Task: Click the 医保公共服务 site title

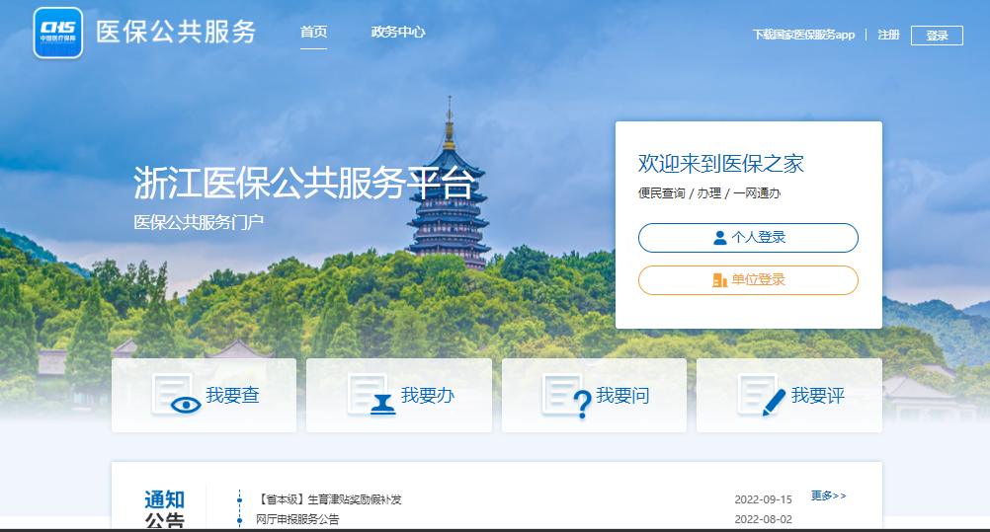Action: point(176,32)
